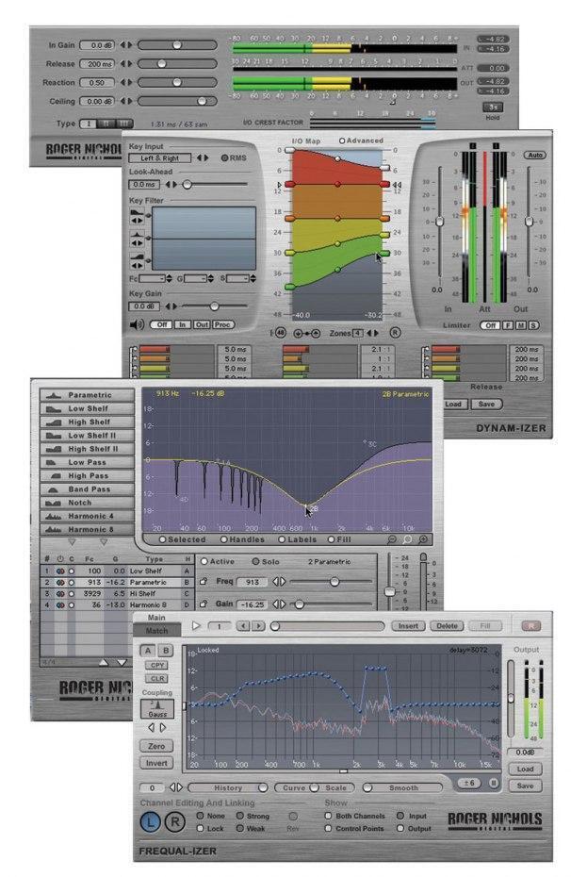Click the zoom reset magnifier under EQ graph

pyautogui.click(x=408, y=539)
